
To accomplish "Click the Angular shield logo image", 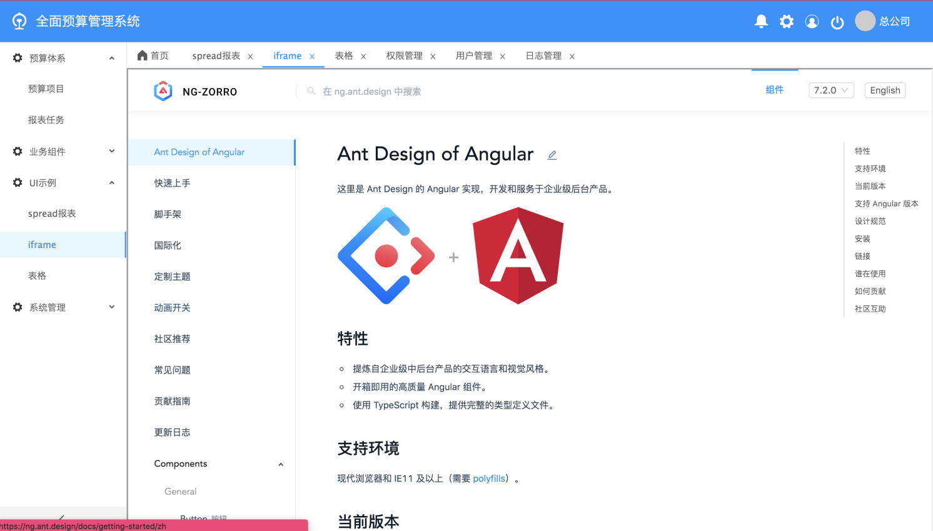I will pos(518,256).
